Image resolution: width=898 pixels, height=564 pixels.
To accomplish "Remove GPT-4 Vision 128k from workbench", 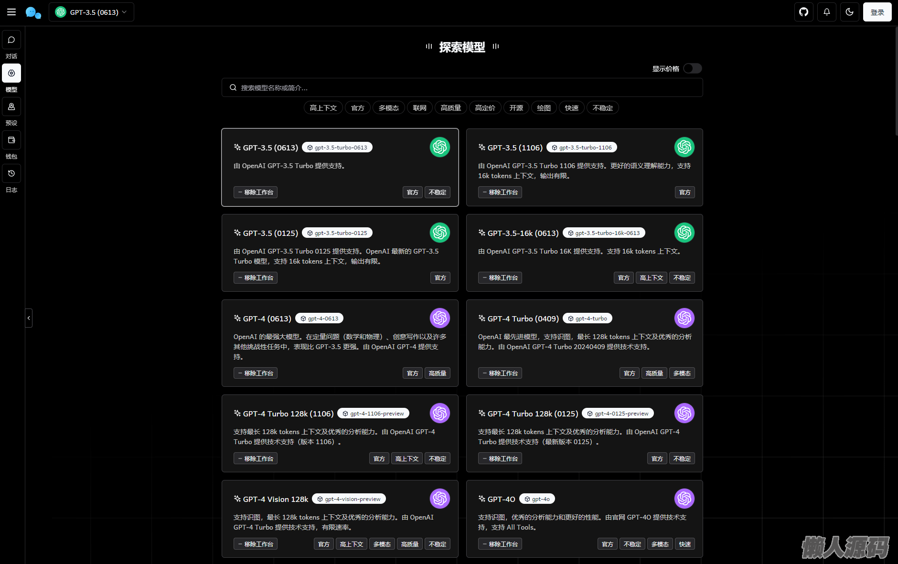I will pos(256,544).
